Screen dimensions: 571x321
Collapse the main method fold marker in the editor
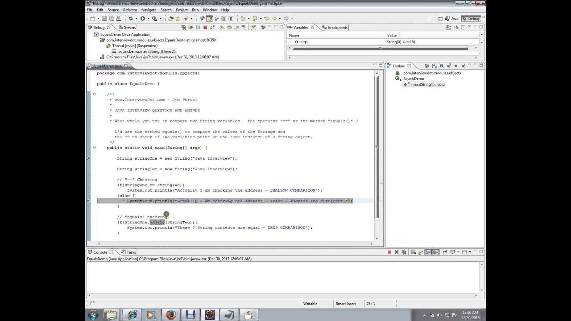point(95,148)
